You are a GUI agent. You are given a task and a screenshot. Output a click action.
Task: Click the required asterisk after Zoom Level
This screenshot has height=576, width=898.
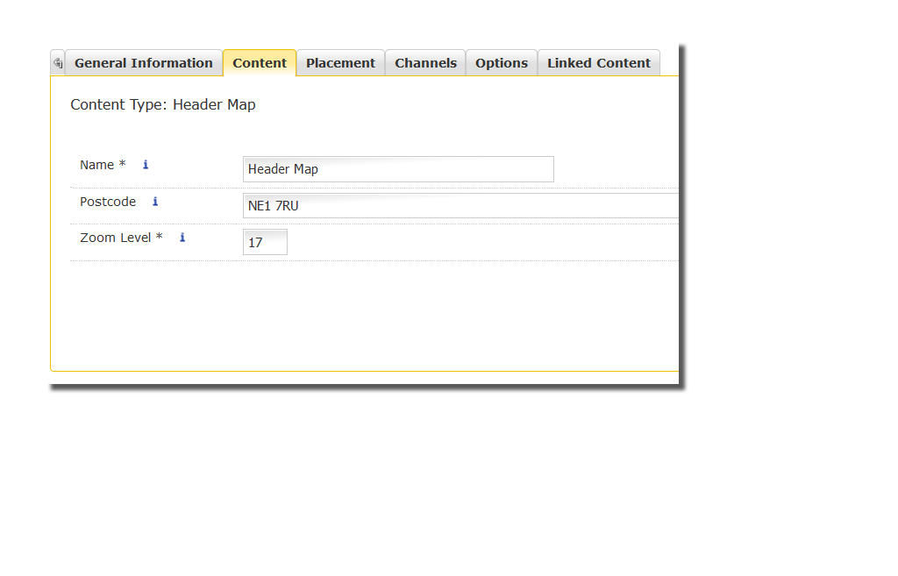click(160, 238)
